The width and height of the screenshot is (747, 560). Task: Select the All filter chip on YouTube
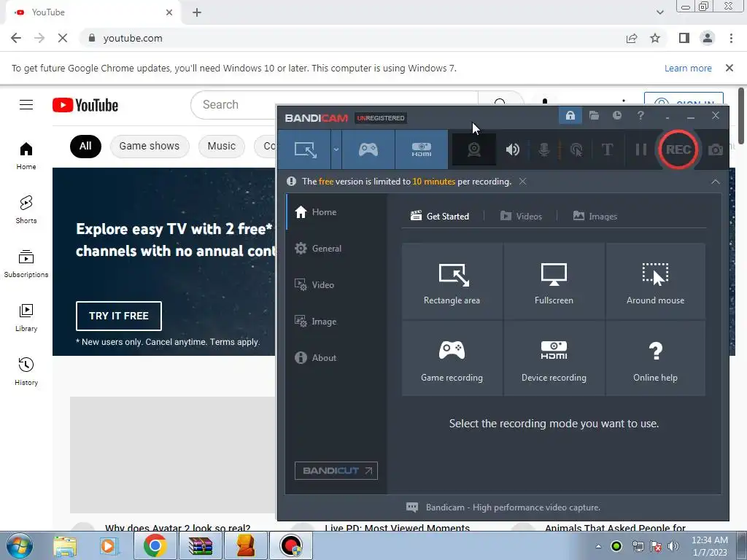pos(86,146)
